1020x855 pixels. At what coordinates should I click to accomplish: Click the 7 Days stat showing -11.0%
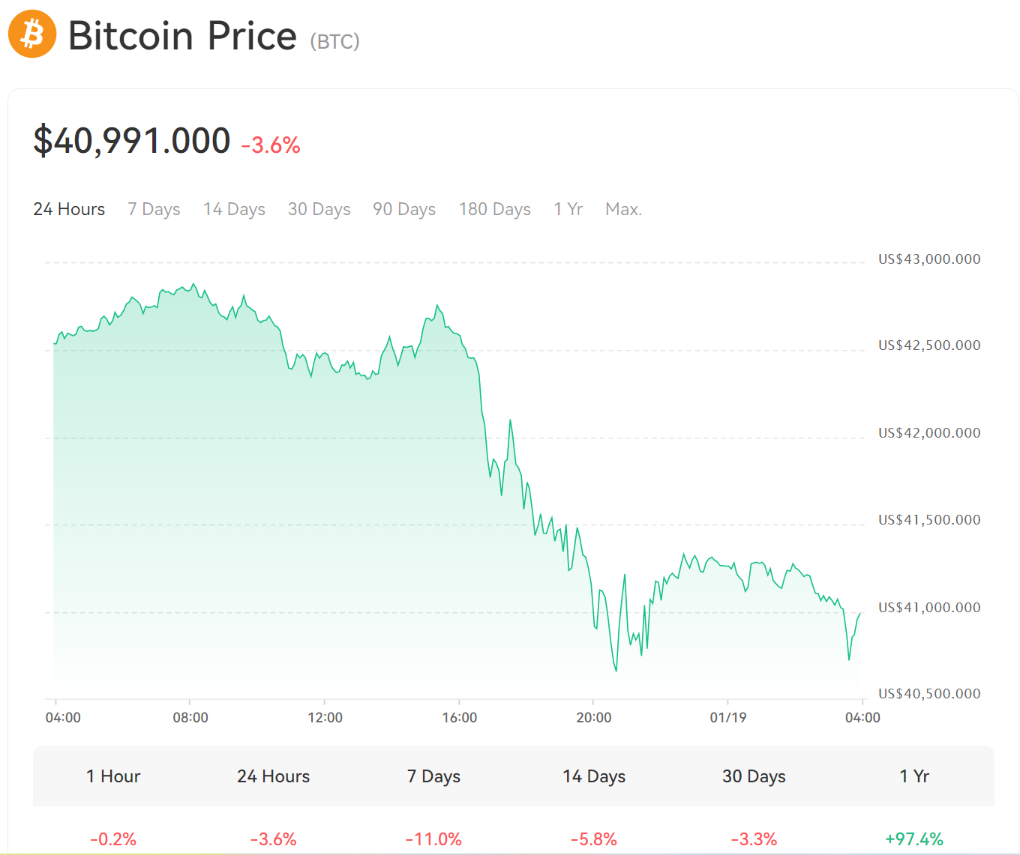tap(433, 839)
